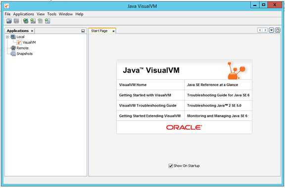Close the Start Page tab
This screenshot has height=188, width=285.
coord(113,31)
